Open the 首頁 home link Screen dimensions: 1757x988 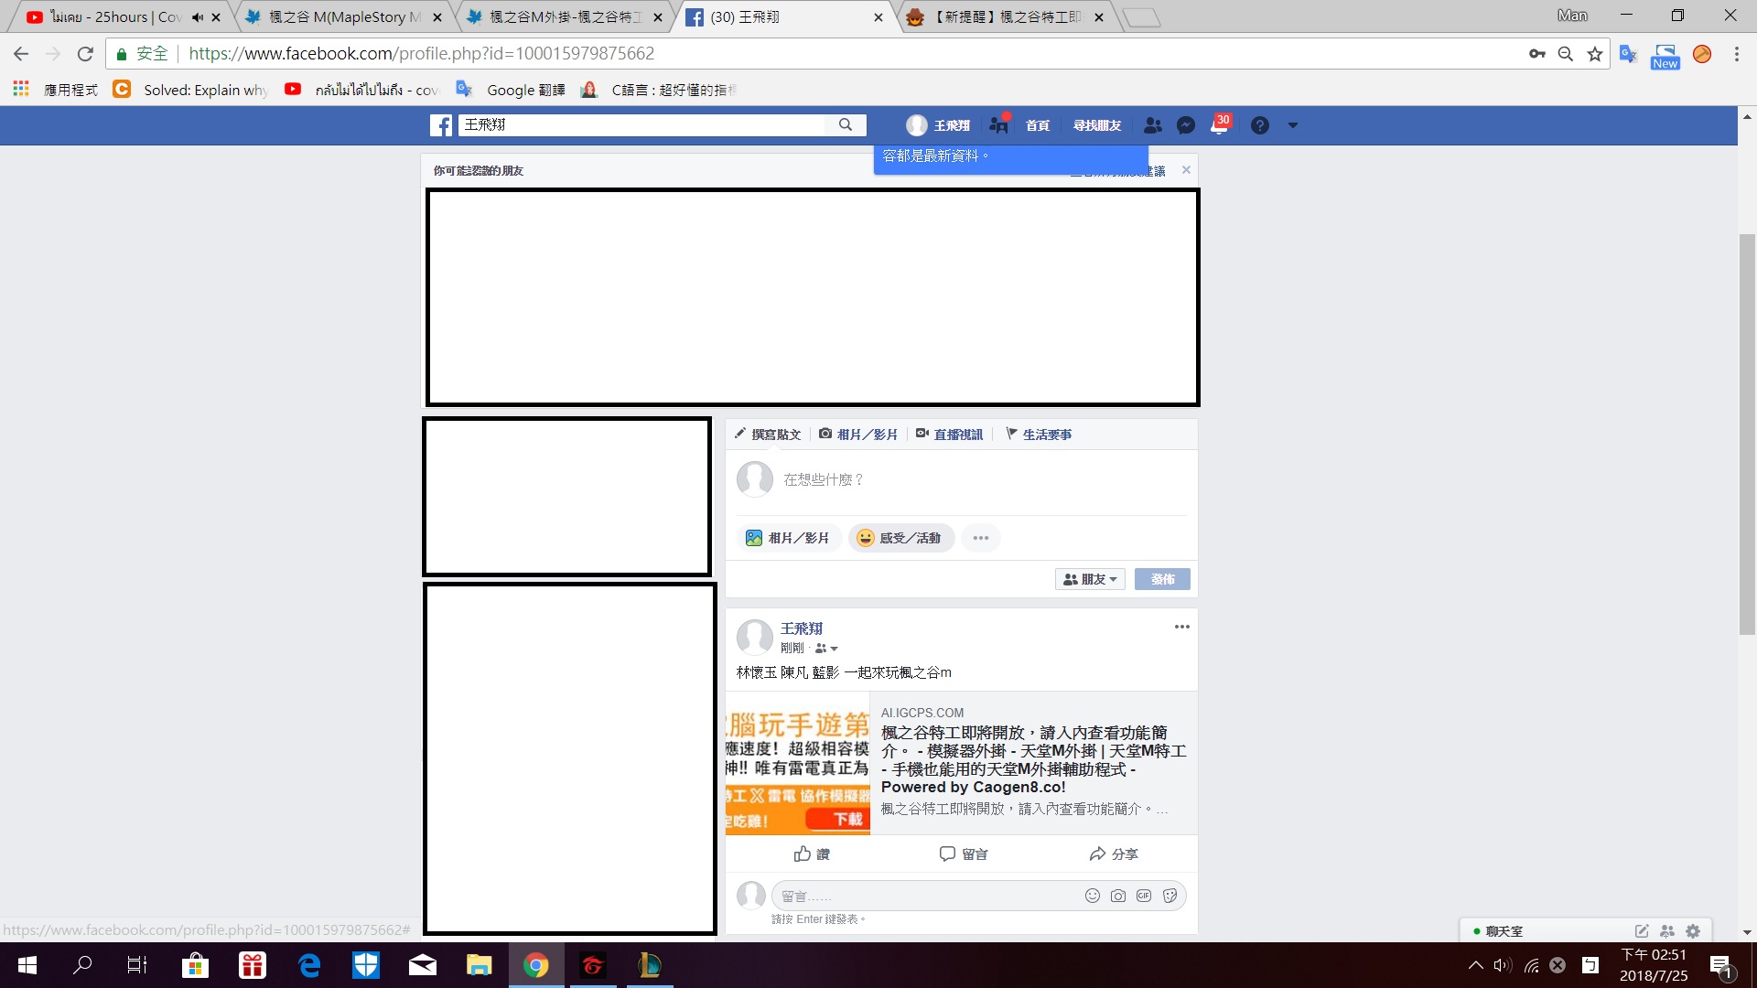(x=1038, y=125)
